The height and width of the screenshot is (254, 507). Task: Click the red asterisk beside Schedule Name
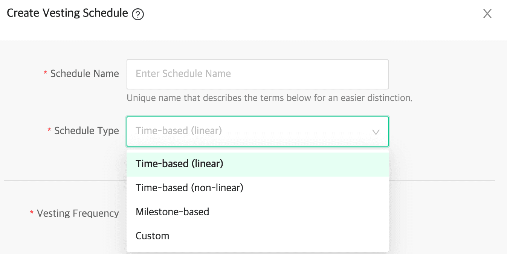tap(46, 73)
